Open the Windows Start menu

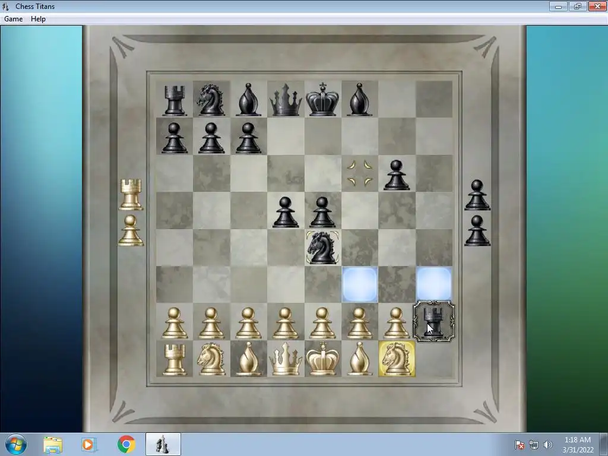click(16, 444)
